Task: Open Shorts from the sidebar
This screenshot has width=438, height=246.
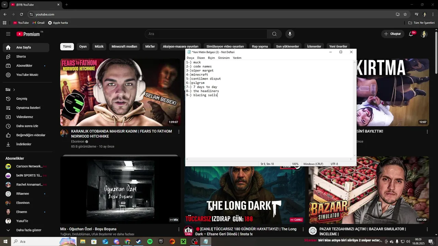Action: tap(26, 56)
